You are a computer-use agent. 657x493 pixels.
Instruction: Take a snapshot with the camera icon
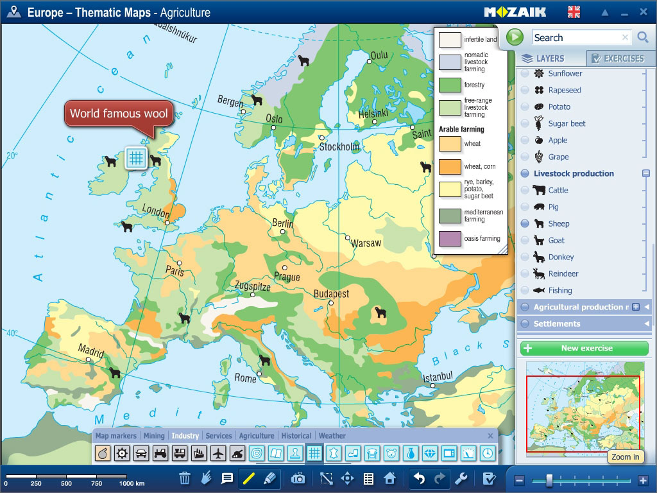pyautogui.click(x=298, y=478)
